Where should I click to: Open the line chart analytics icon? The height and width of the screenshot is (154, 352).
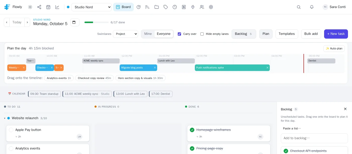tap(57, 7)
